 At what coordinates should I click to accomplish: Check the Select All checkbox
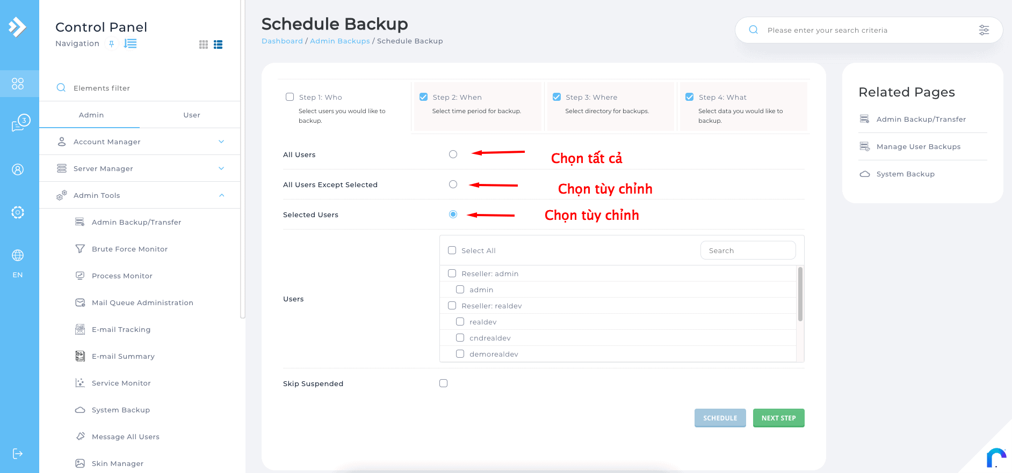point(452,250)
